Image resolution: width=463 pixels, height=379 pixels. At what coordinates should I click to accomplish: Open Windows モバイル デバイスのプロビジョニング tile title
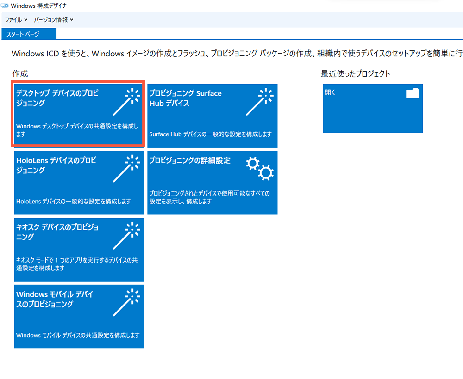pyautogui.click(x=55, y=299)
